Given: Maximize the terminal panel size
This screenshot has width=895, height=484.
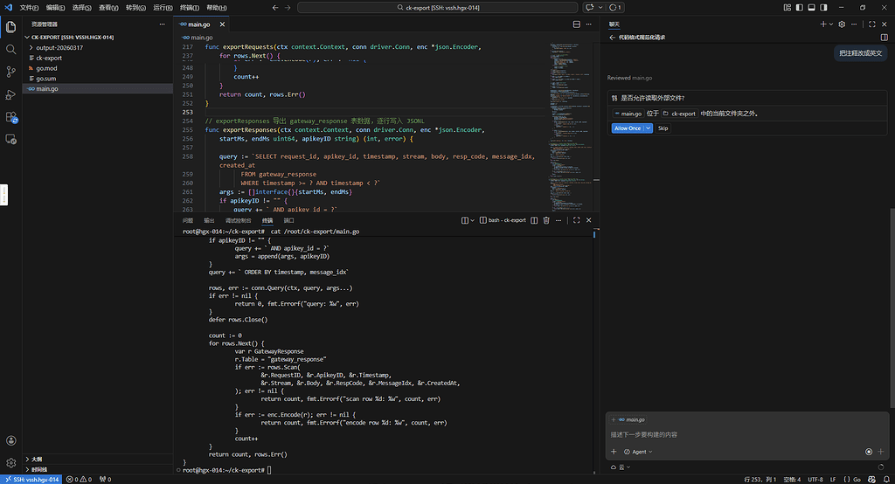Looking at the screenshot, I should click(x=577, y=220).
